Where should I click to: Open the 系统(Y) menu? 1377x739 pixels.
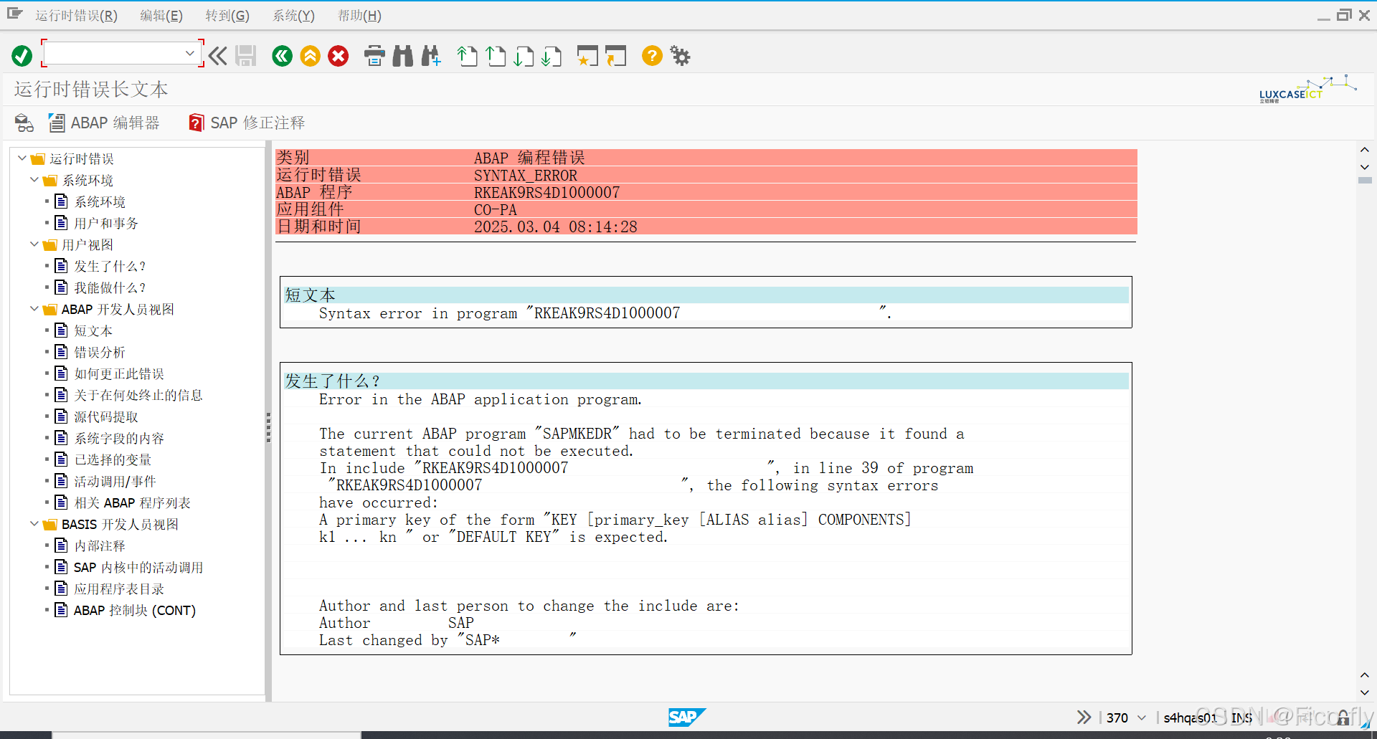[293, 16]
